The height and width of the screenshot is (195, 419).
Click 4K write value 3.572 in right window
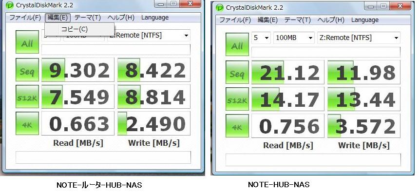(364, 126)
